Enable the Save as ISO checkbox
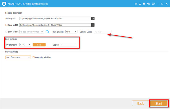This screenshot has width=170, height=109. (7, 25)
